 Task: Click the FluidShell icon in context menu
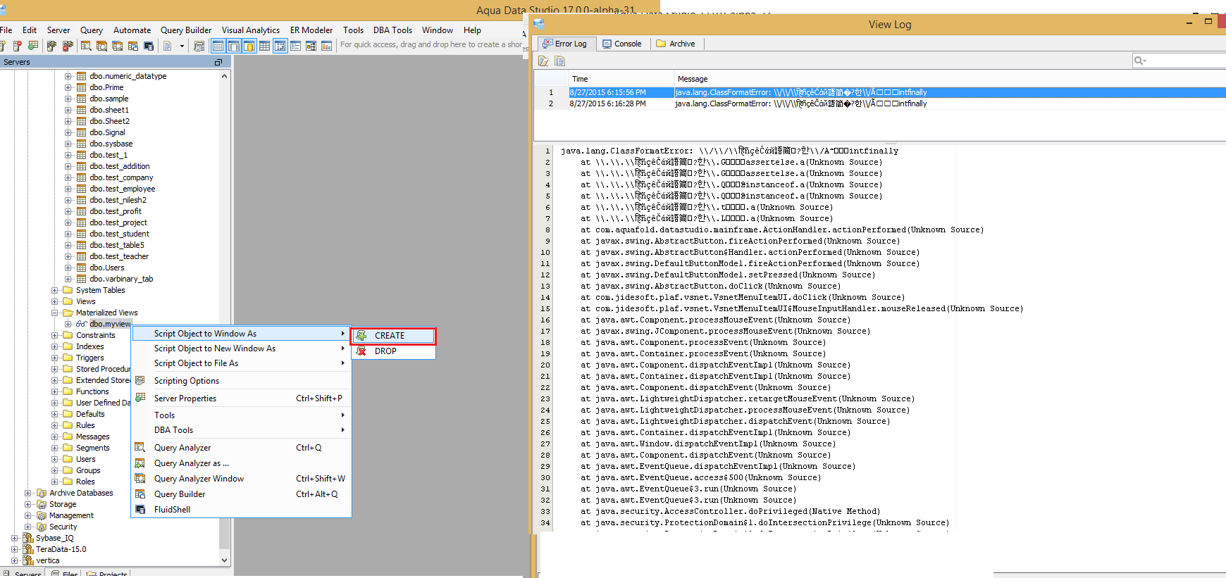(140, 510)
